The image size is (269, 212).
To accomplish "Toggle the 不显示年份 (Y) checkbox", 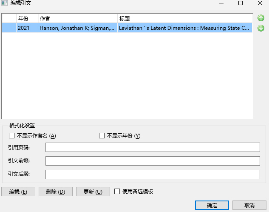I will 102,136.
